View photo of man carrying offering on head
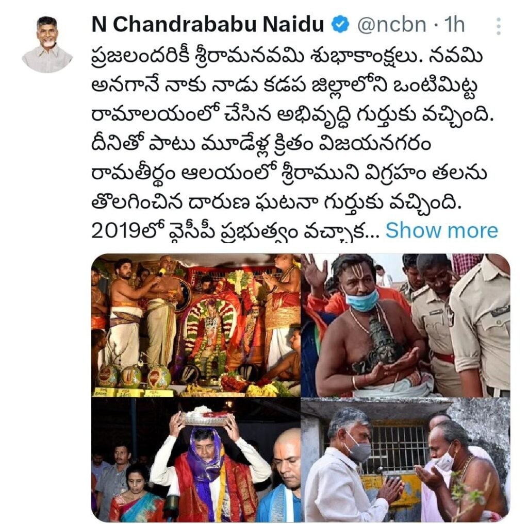Viewport: 528px width, 524px height. pyautogui.click(x=195, y=460)
